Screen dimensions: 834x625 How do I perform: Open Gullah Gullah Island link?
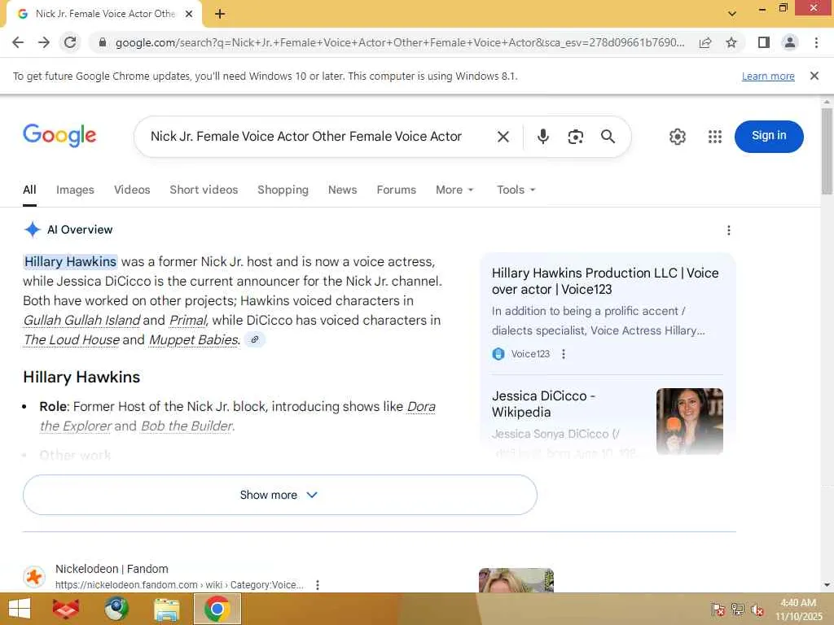(x=81, y=321)
